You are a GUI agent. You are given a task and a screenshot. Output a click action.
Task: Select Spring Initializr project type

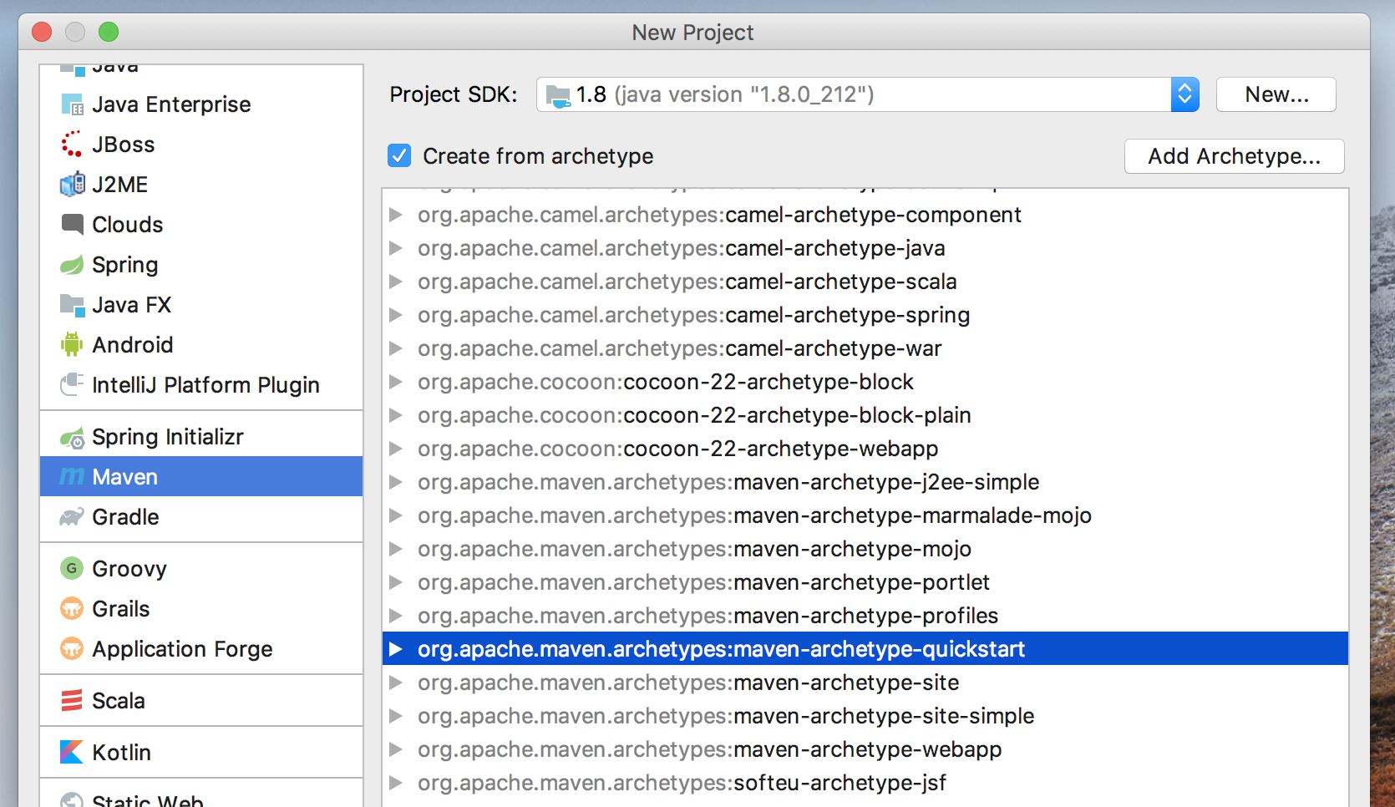pyautogui.click(x=201, y=437)
